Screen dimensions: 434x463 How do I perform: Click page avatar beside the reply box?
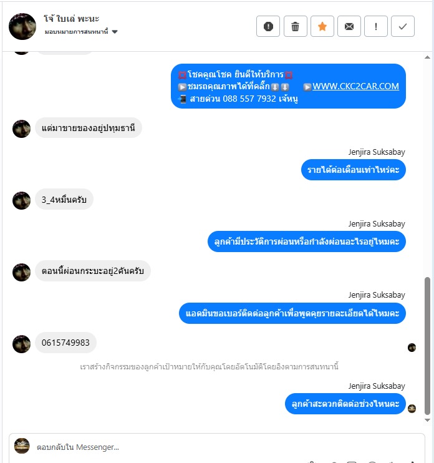[22, 446]
